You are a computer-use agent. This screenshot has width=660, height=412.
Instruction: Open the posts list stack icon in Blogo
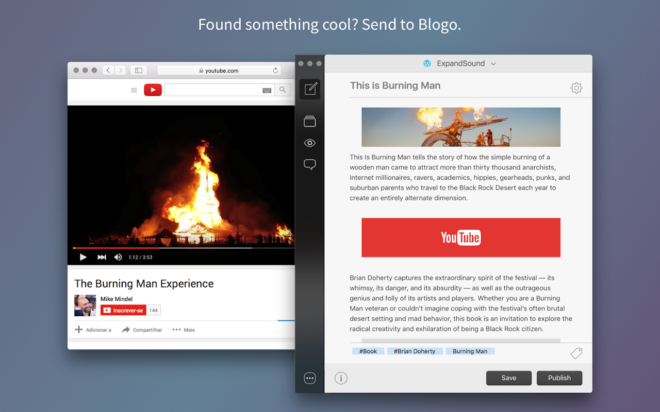click(x=309, y=121)
